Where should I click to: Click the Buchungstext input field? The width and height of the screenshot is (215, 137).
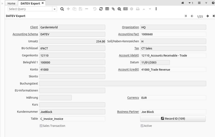tap(123, 84)
